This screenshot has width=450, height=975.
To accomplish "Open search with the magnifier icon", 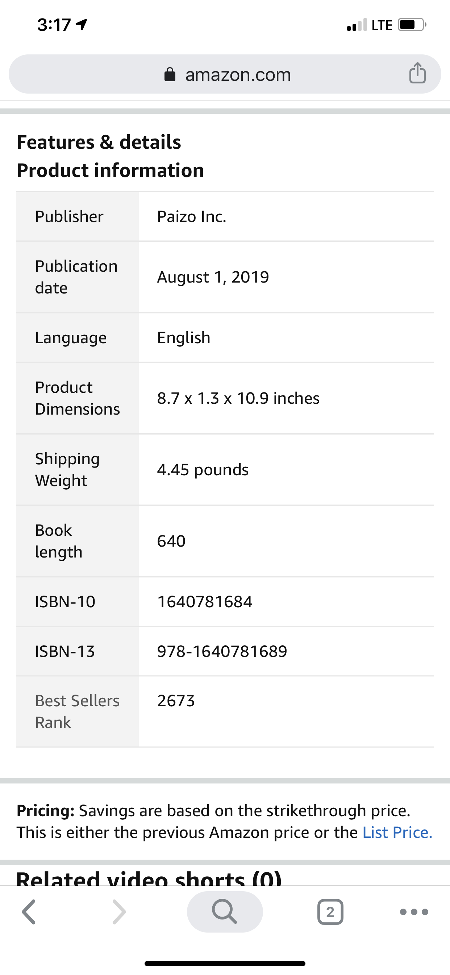I will tap(225, 912).
